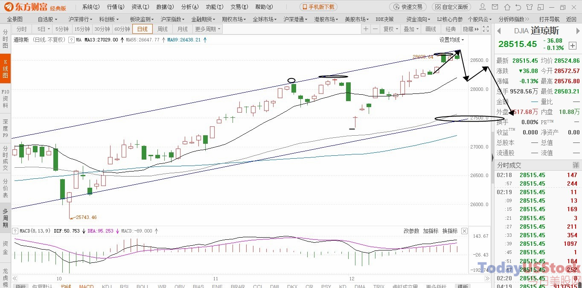582x288 pixels.
Task: Go to previous stock left arrow
Action: tap(500, 31)
